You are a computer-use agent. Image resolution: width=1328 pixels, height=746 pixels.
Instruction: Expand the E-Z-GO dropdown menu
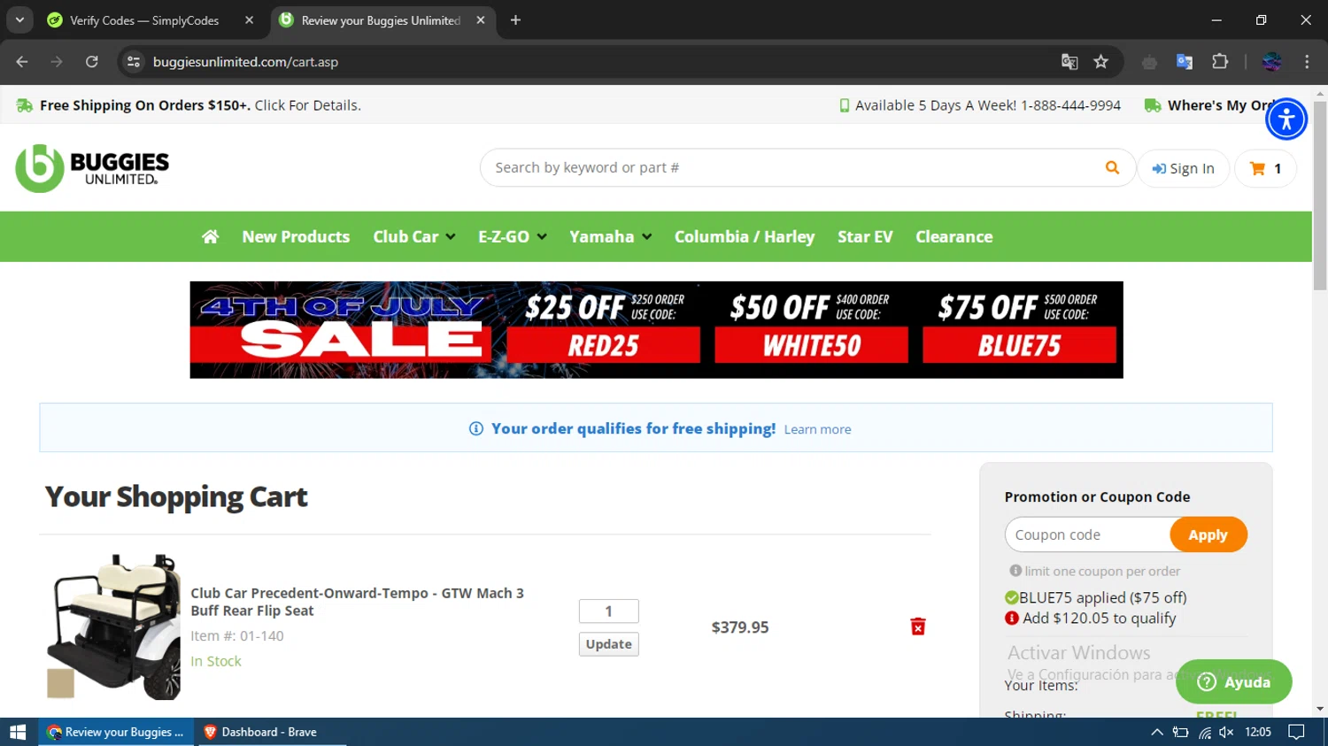[513, 236]
